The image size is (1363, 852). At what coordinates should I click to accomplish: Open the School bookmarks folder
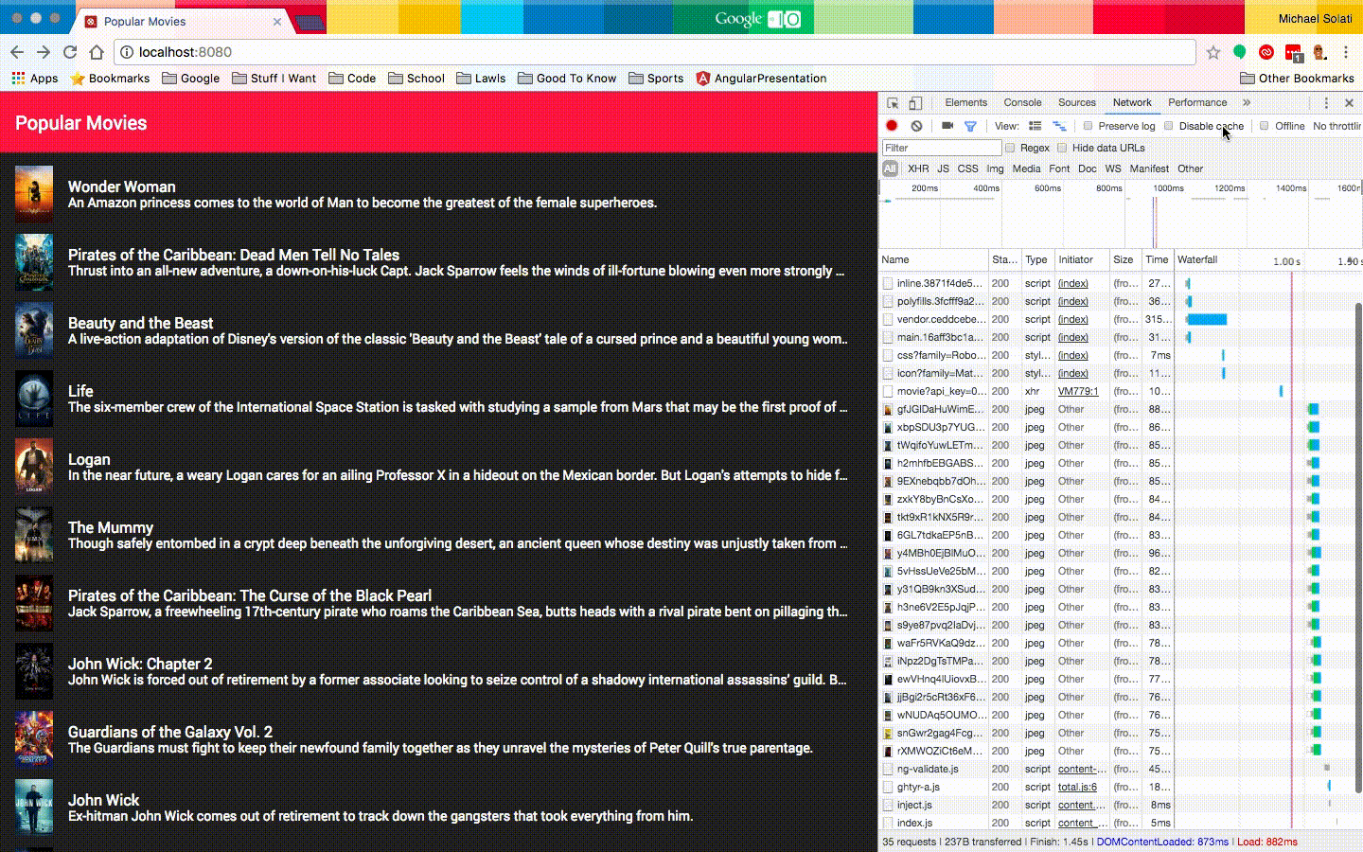(416, 79)
